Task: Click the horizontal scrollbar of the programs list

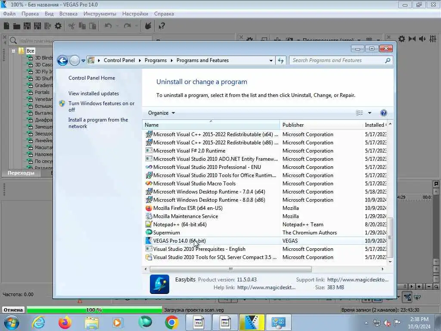Action: (x=231, y=269)
